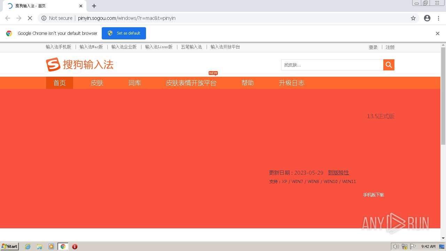
Task: Click the 13.5正式版 version text
Action: click(x=380, y=116)
